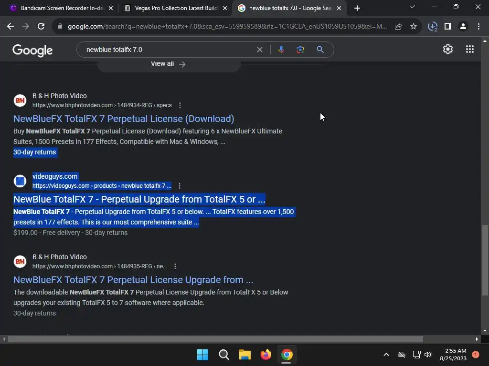
Task: Close the Bandicam Screen Recorder tab
Action: tap(111, 8)
